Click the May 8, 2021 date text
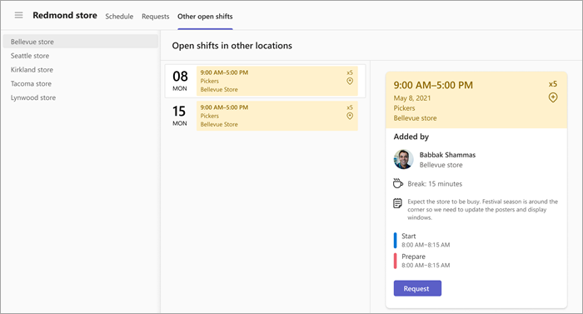Viewport: 583px width, 314px height. [412, 98]
